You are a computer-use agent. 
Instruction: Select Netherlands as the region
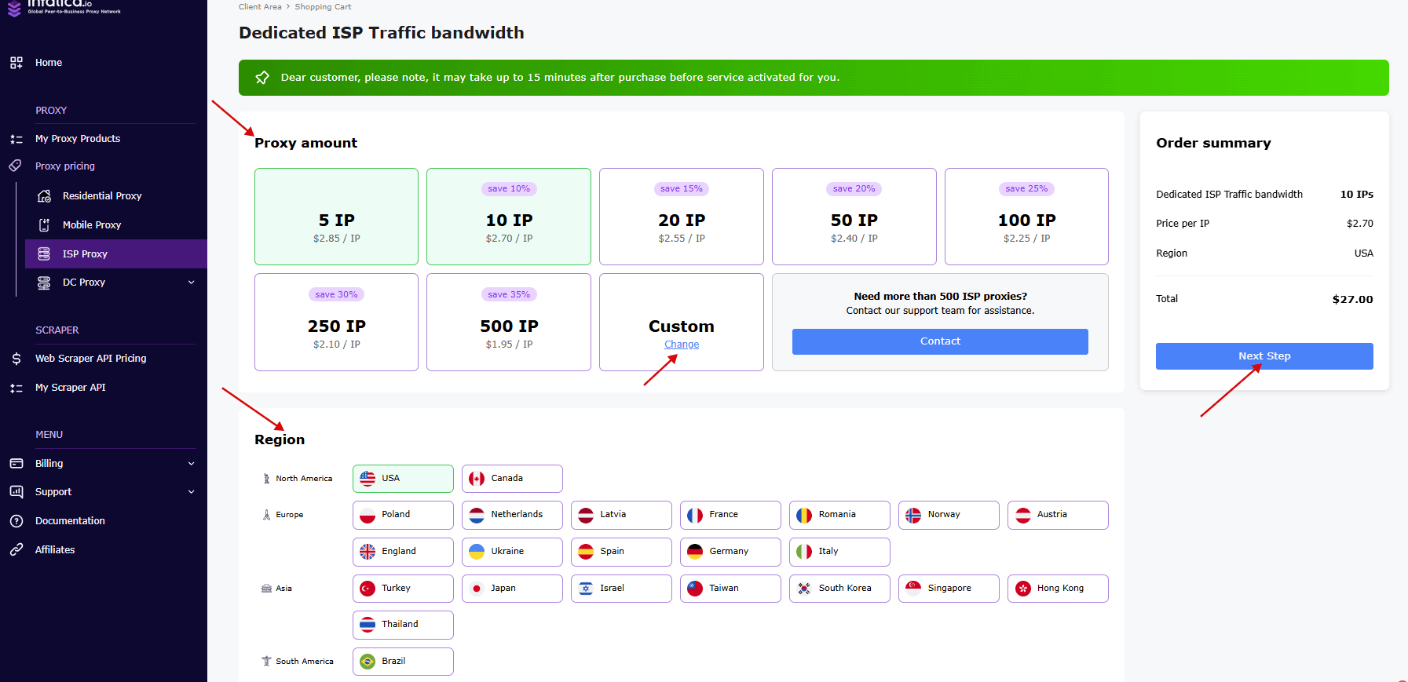(512, 515)
